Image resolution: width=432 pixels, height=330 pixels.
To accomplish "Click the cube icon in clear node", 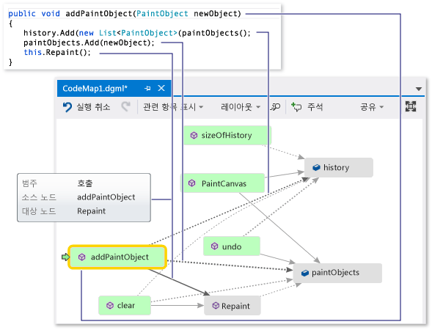I will [110, 306].
